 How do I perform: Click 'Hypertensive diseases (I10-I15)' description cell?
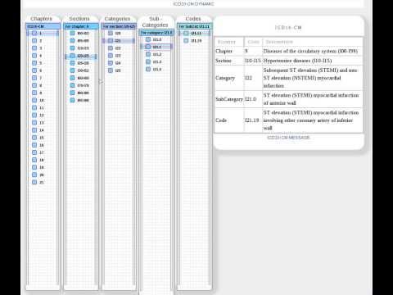(313, 61)
